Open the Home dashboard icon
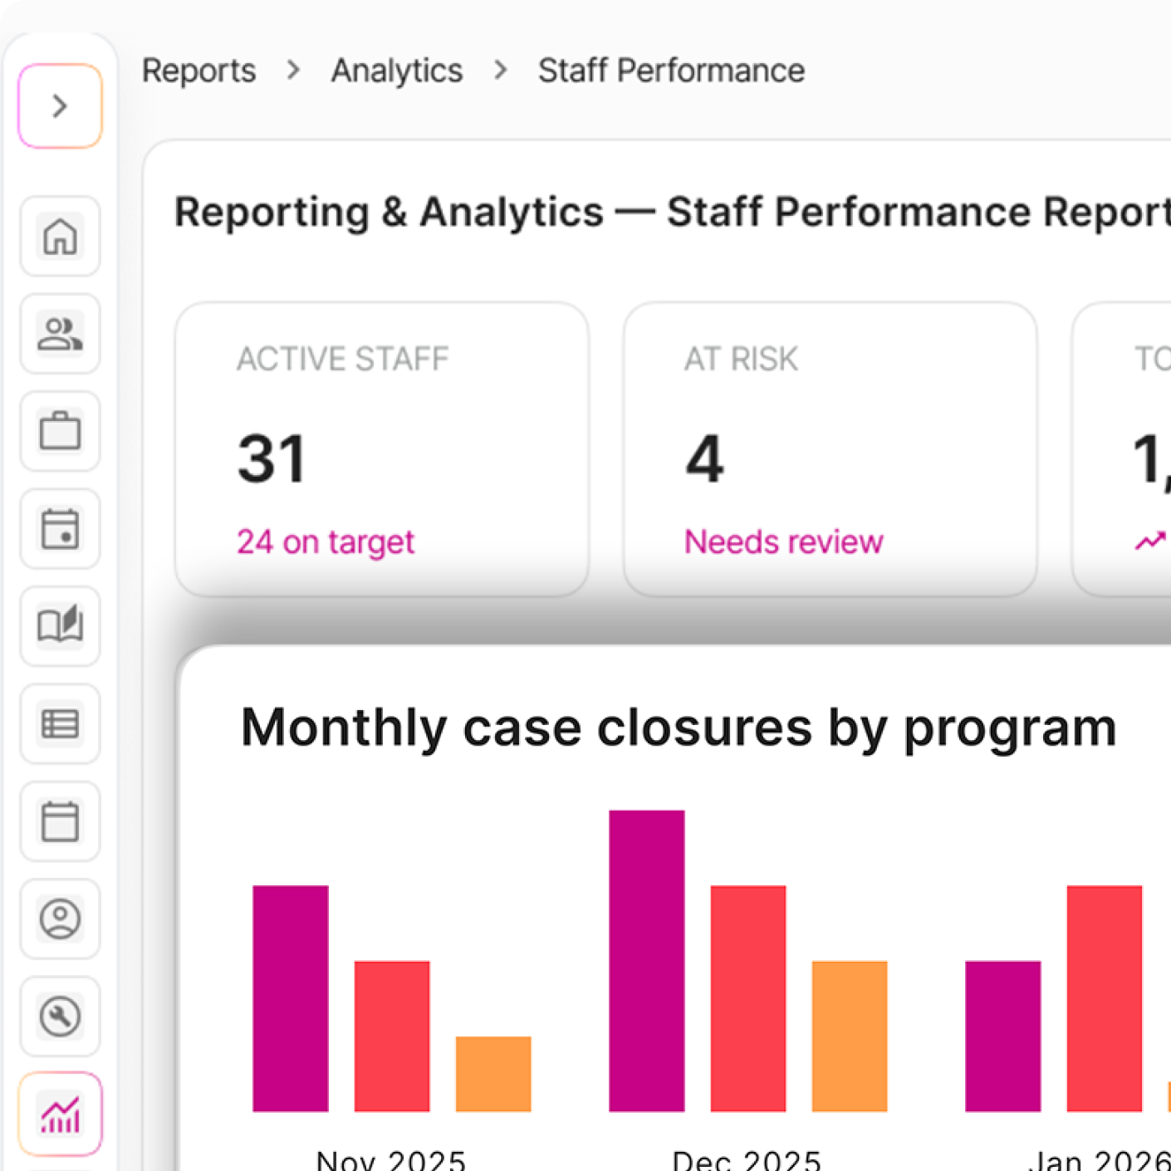 click(x=59, y=238)
